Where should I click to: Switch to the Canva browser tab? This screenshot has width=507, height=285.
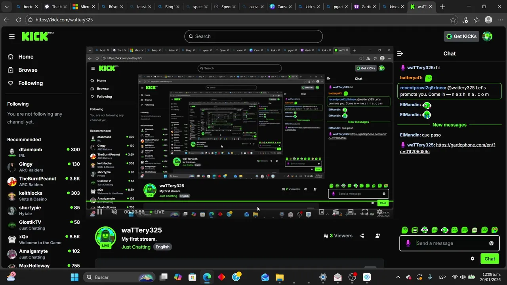pos(280,7)
